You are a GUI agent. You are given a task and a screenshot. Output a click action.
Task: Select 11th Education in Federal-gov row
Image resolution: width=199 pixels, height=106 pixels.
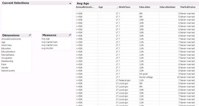(149, 80)
